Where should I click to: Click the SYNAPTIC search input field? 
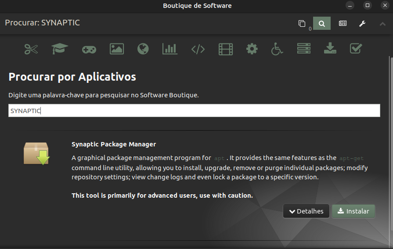coord(194,110)
